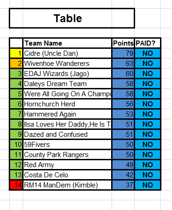Click the PAID? header cell
The image size is (172, 210).
(x=148, y=43)
